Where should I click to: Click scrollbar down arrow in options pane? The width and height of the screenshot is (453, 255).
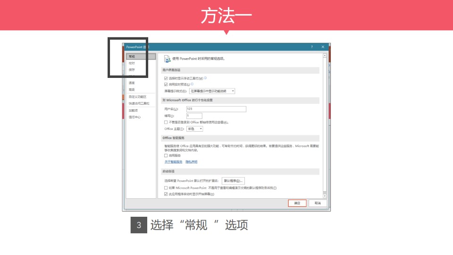(x=325, y=195)
